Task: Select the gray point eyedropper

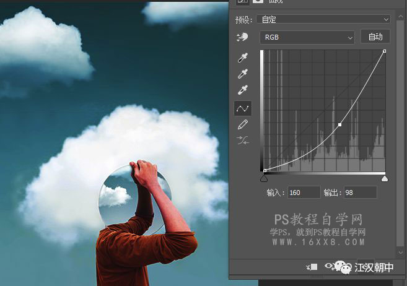Action: tap(243, 75)
